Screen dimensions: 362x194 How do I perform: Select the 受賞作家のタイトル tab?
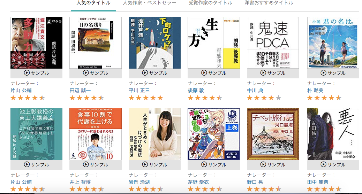pyautogui.click(x=210, y=3)
